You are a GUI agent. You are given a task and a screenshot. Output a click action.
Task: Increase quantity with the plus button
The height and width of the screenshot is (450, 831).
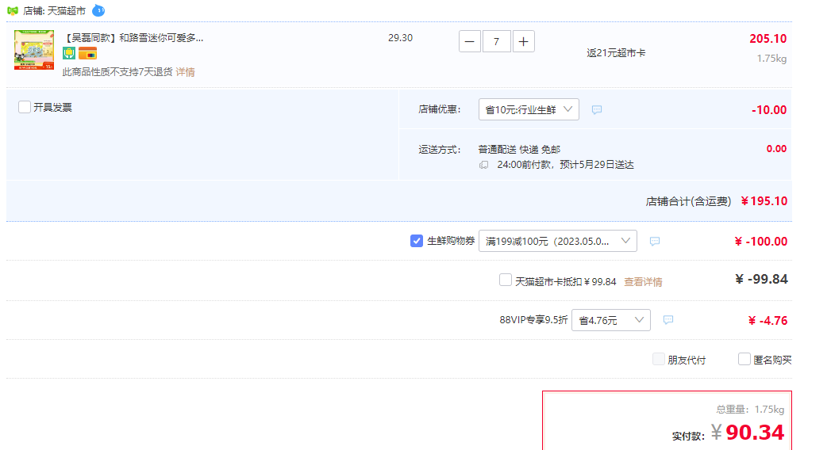[523, 41]
